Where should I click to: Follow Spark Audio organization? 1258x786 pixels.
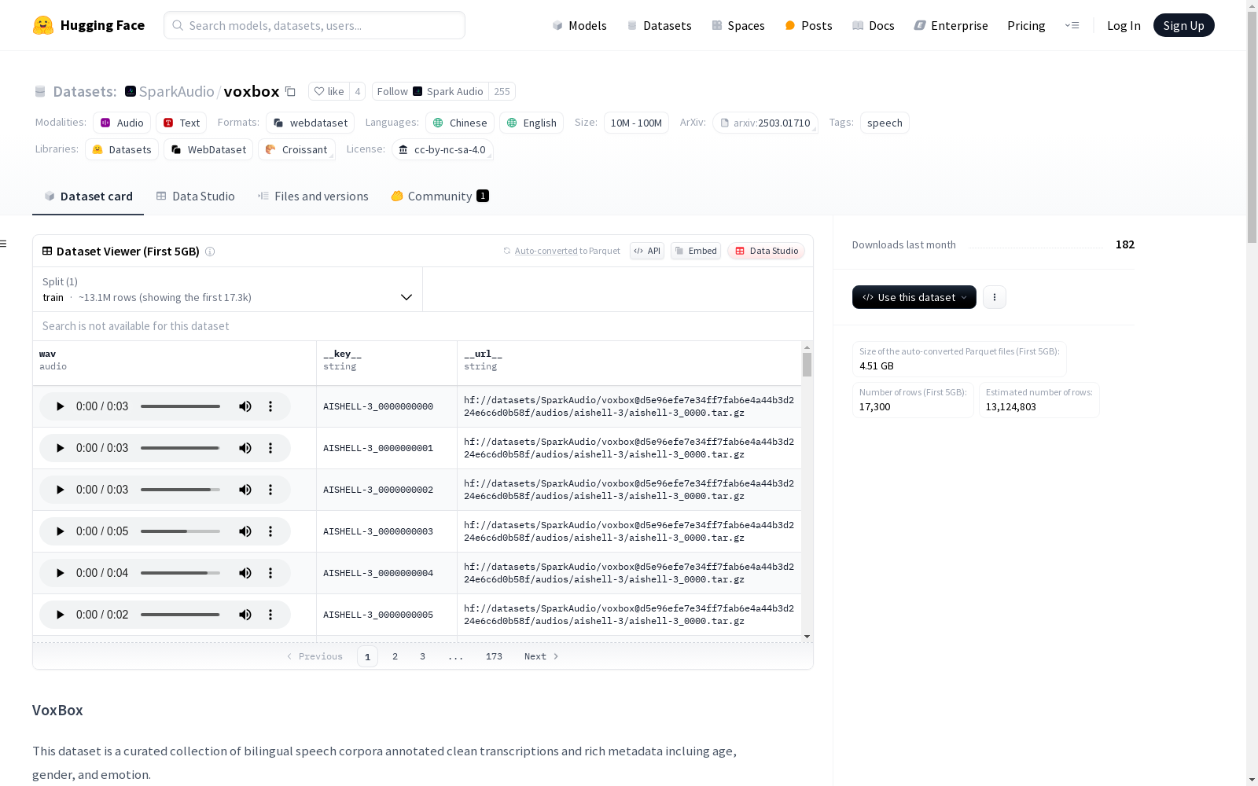(430, 91)
